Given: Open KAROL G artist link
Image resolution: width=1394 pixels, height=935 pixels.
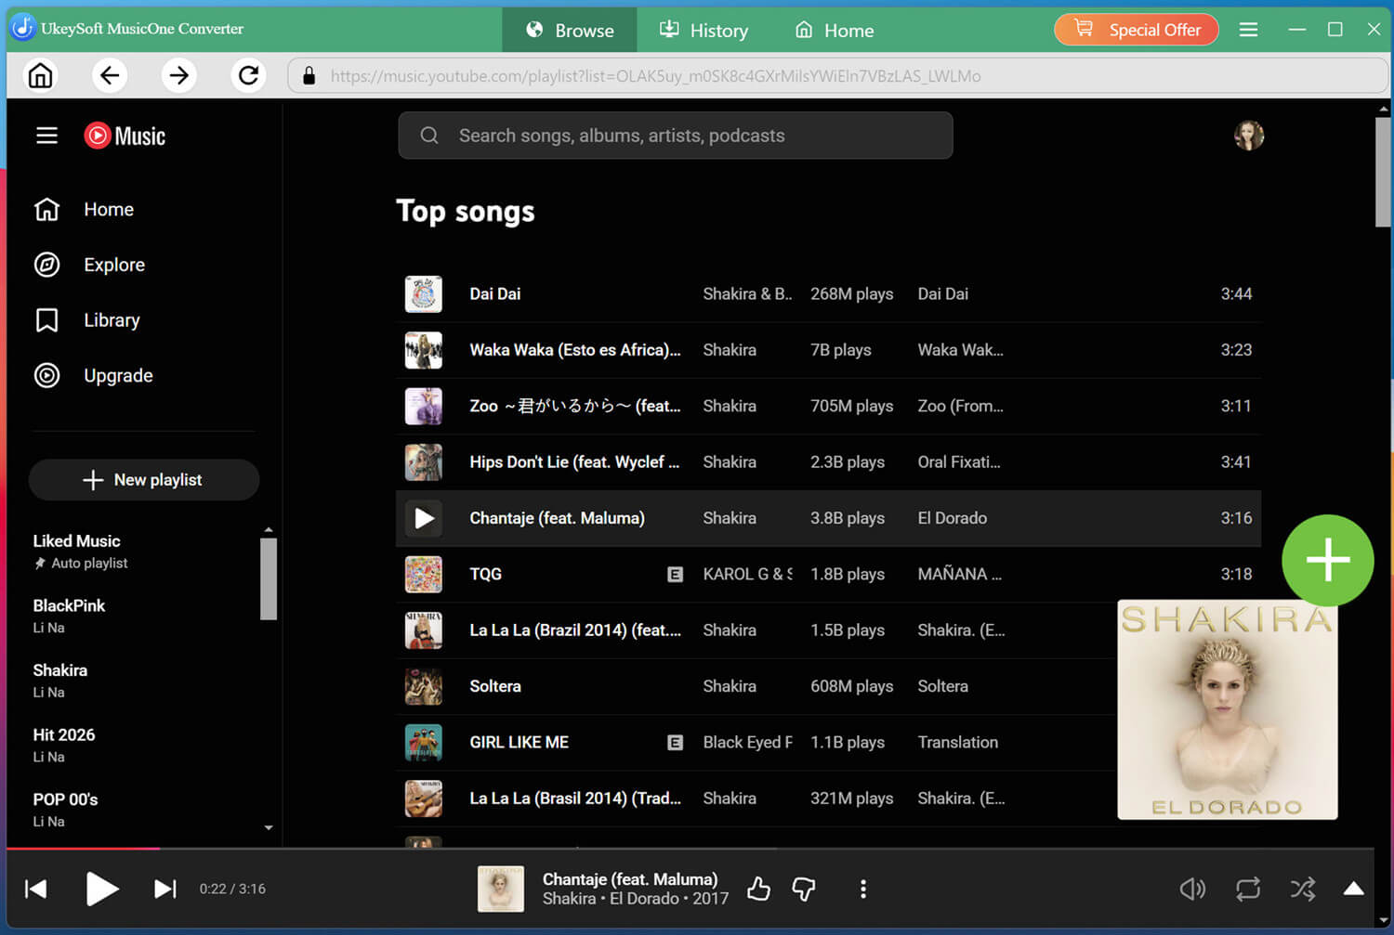Looking at the screenshot, I should pyautogui.click(x=748, y=575).
